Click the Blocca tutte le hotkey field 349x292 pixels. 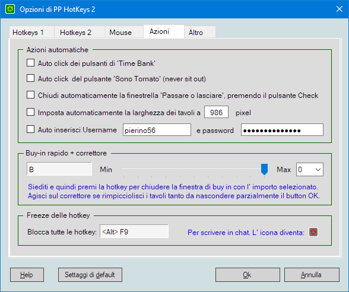click(x=134, y=231)
